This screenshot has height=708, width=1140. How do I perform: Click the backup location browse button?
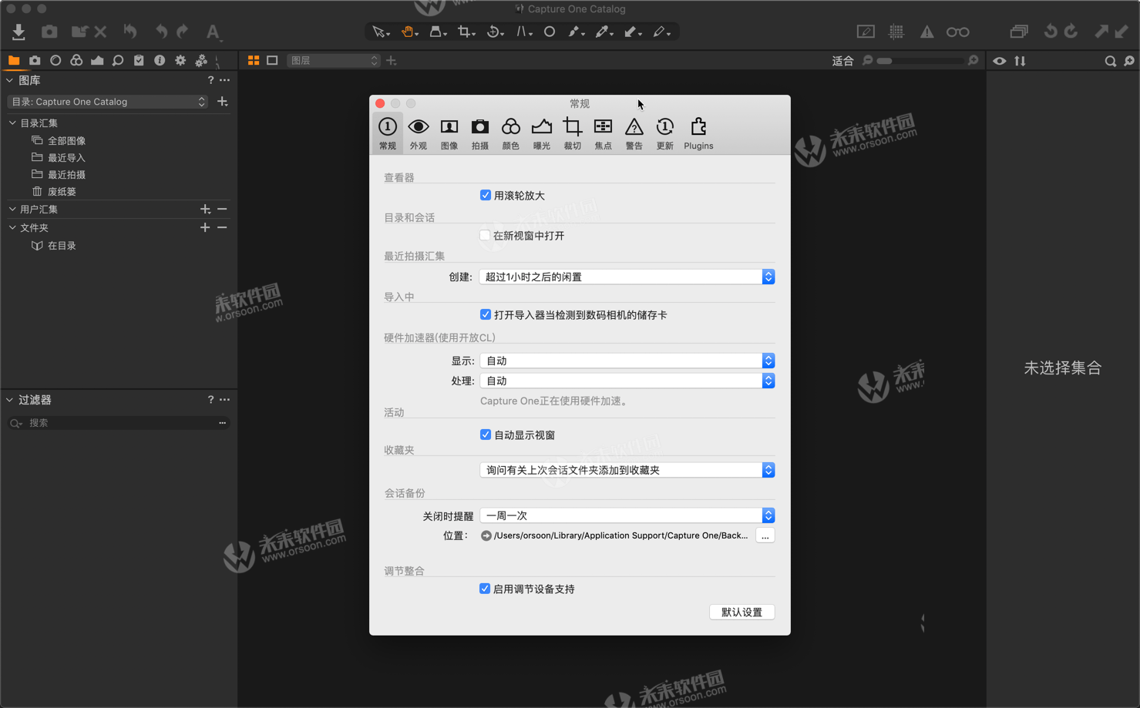[x=765, y=535]
